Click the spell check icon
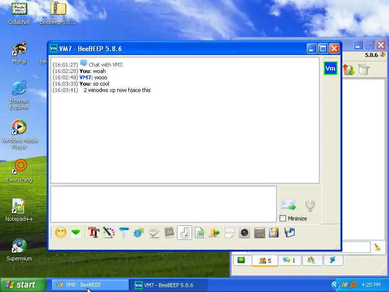This screenshot has height=292, width=389. 154,233
